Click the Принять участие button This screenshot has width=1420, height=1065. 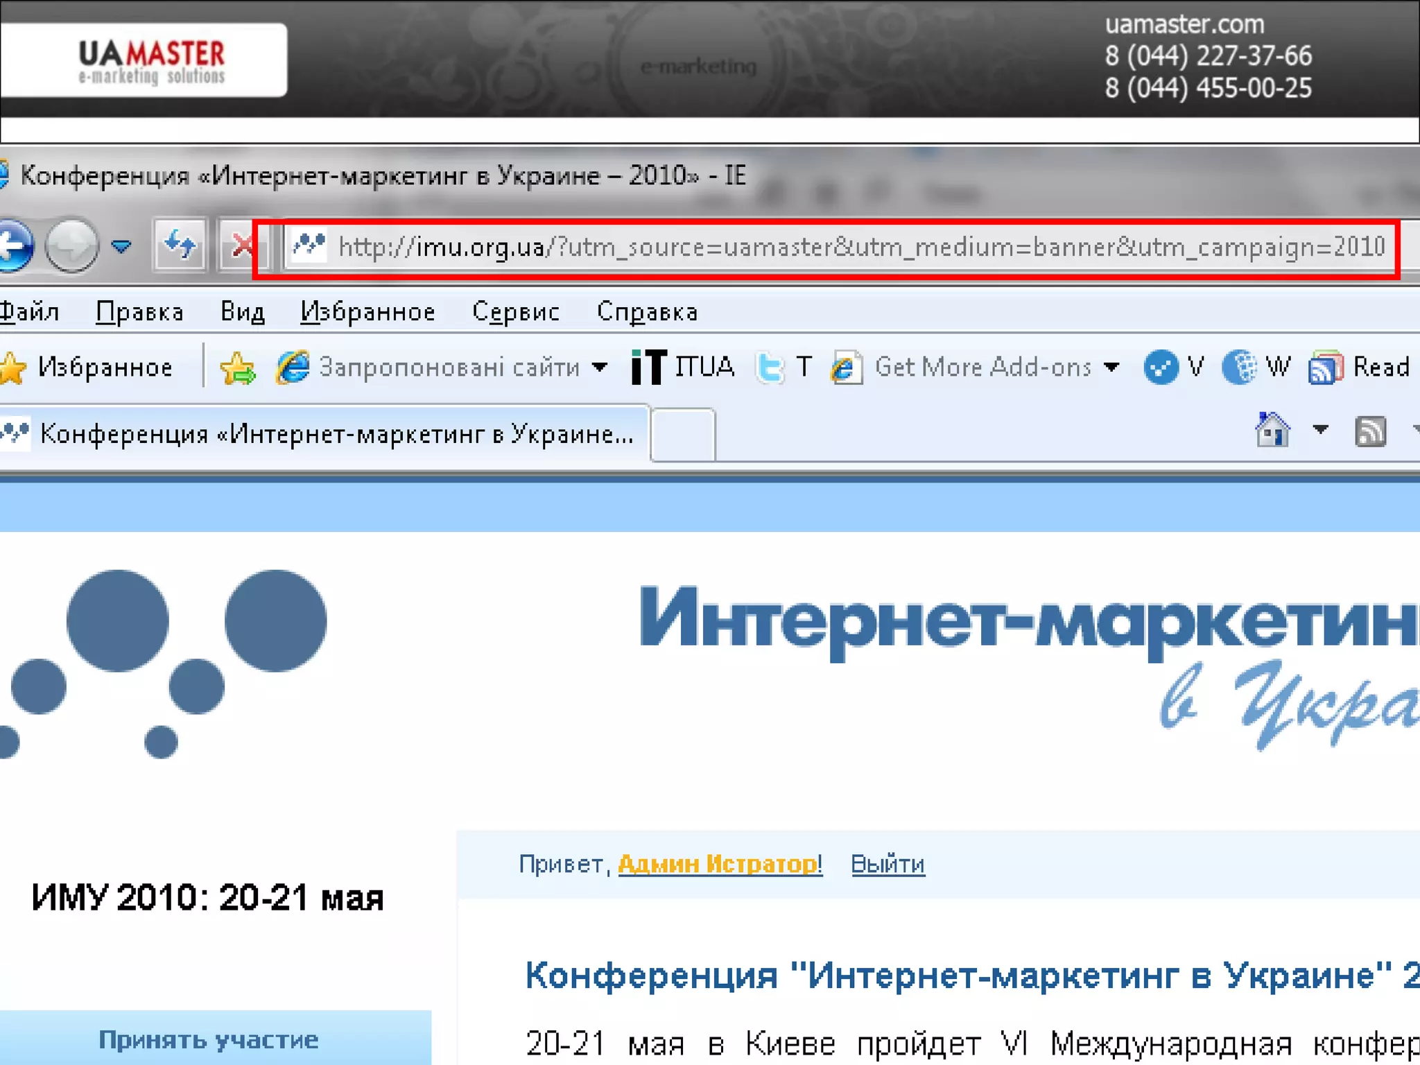(x=208, y=1039)
